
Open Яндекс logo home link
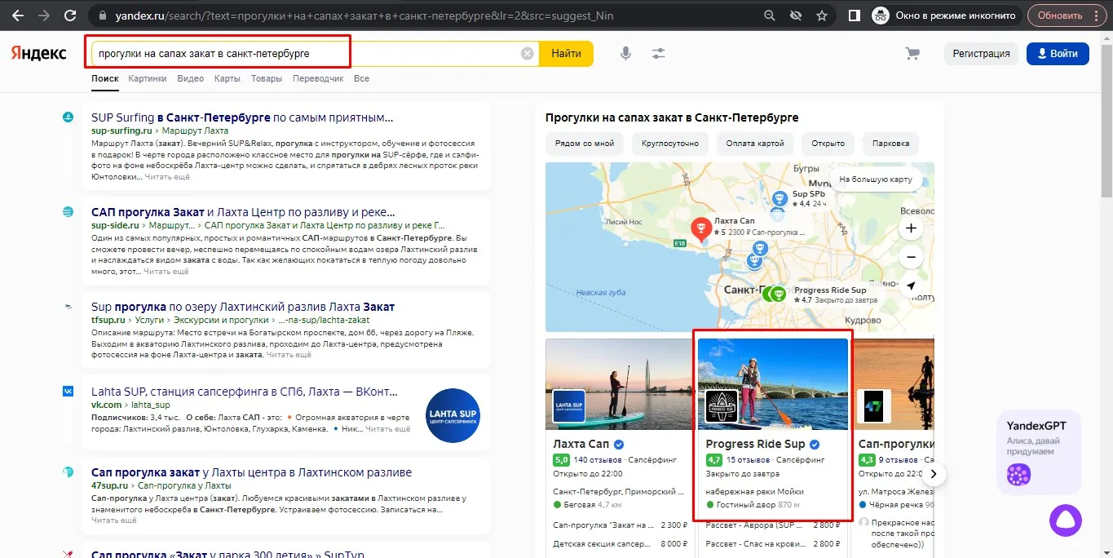38,54
